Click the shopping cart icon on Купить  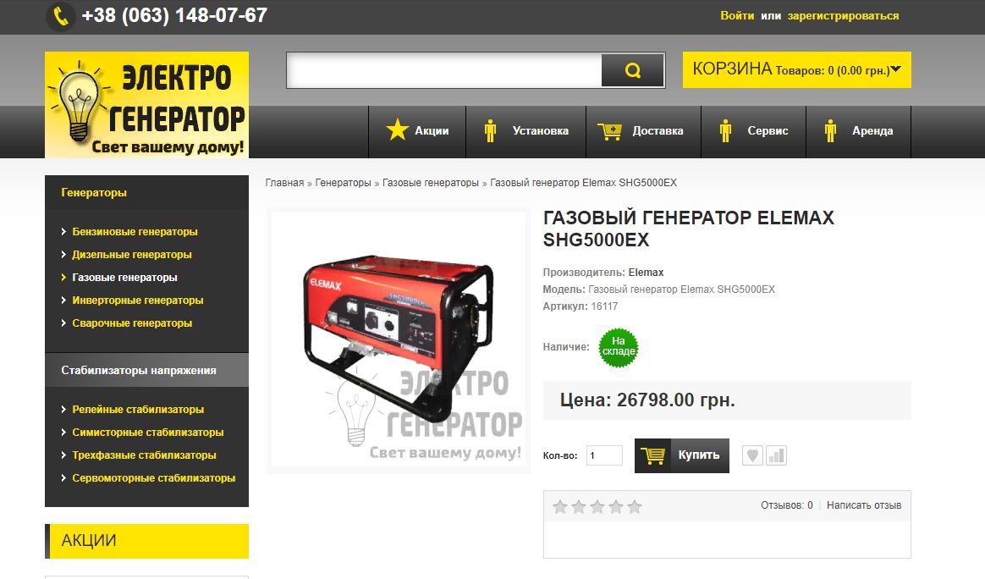[x=653, y=455]
